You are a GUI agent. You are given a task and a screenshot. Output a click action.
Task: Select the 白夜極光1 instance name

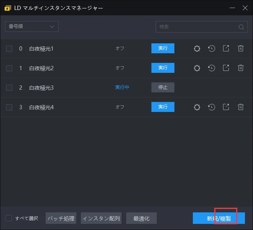click(x=41, y=49)
